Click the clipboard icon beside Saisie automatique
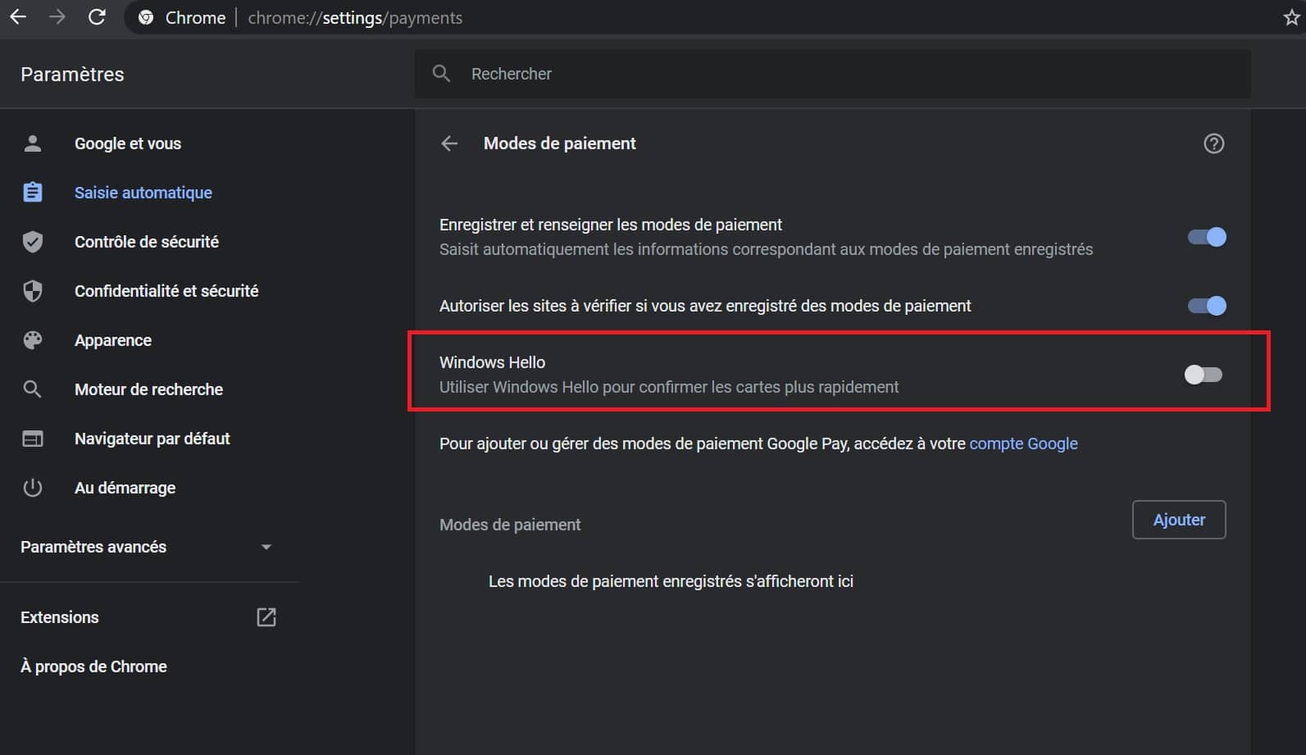 pyautogui.click(x=33, y=193)
